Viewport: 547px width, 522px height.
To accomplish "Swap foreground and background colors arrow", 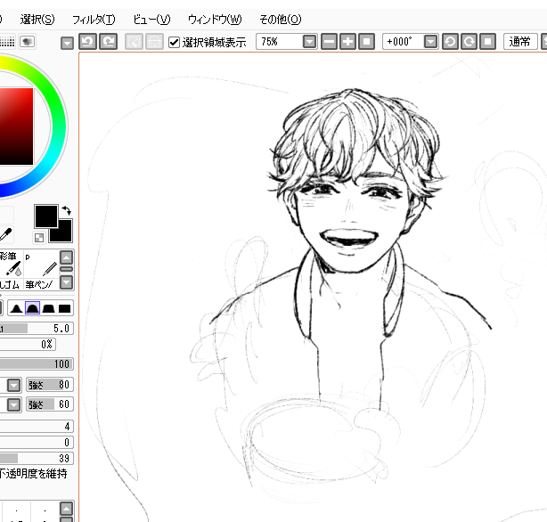I will pos(66,210).
